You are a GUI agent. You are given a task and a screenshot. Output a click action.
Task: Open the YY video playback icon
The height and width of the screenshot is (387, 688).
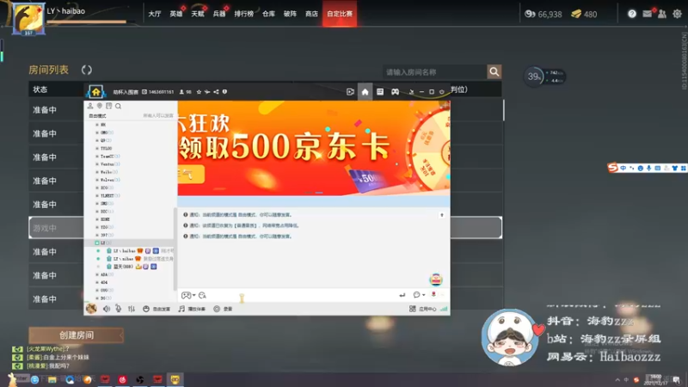(x=350, y=92)
